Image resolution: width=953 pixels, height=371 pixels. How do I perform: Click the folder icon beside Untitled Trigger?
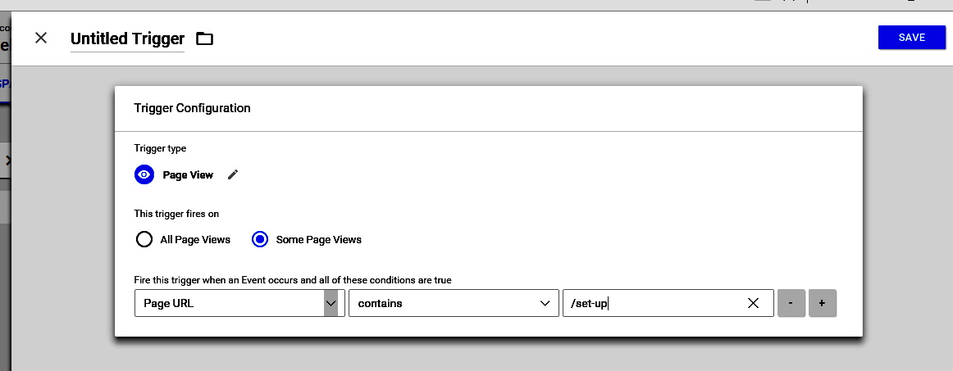tap(204, 38)
